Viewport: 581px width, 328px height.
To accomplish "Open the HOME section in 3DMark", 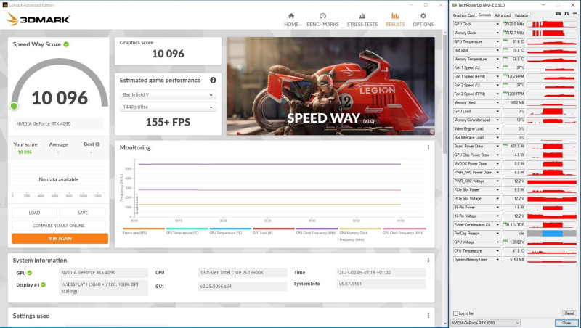I will tap(291, 20).
